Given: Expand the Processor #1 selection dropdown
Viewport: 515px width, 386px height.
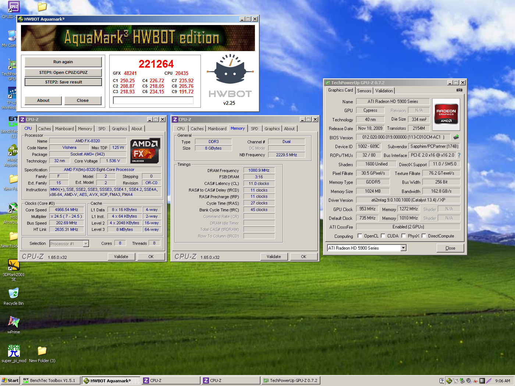Looking at the screenshot, I should click(x=86, y=244).
